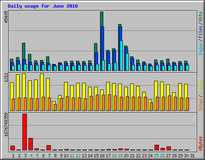Viewport: 205px width, 160px height.
Task: Click the tallest green hits bar for day 16
Action: point(102,19)
